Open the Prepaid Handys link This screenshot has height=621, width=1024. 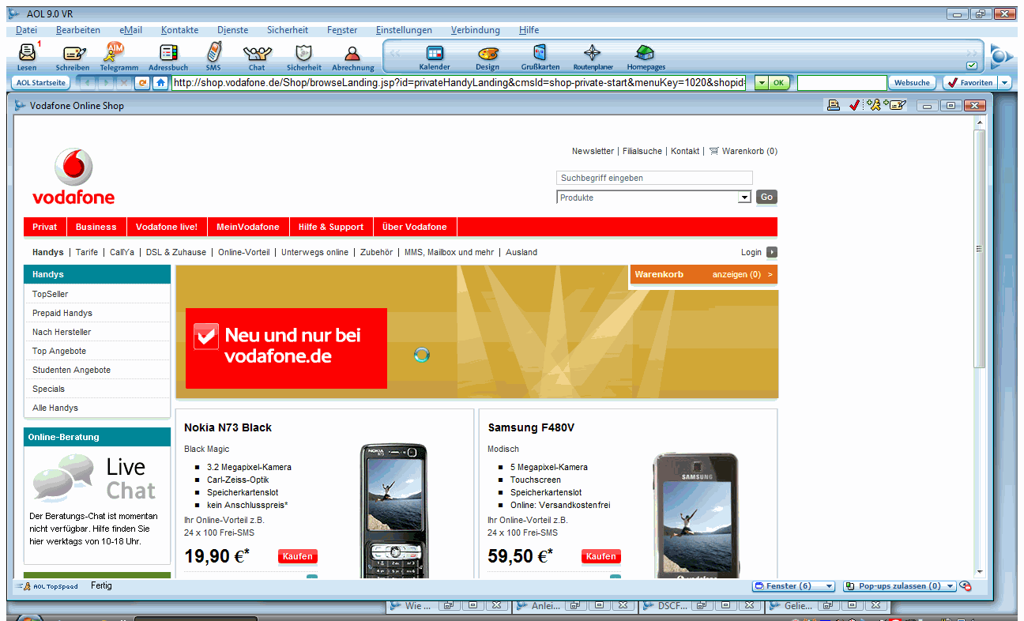coord(62,313)
